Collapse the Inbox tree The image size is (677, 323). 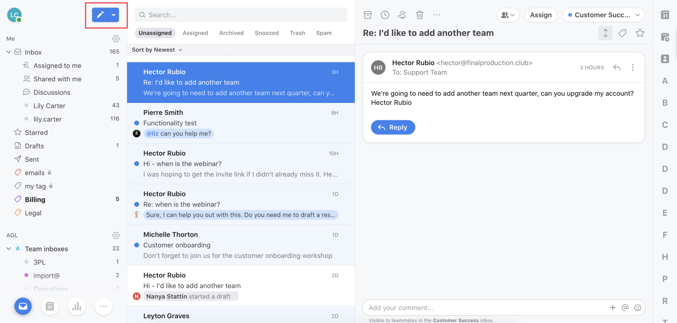point(9,52)
